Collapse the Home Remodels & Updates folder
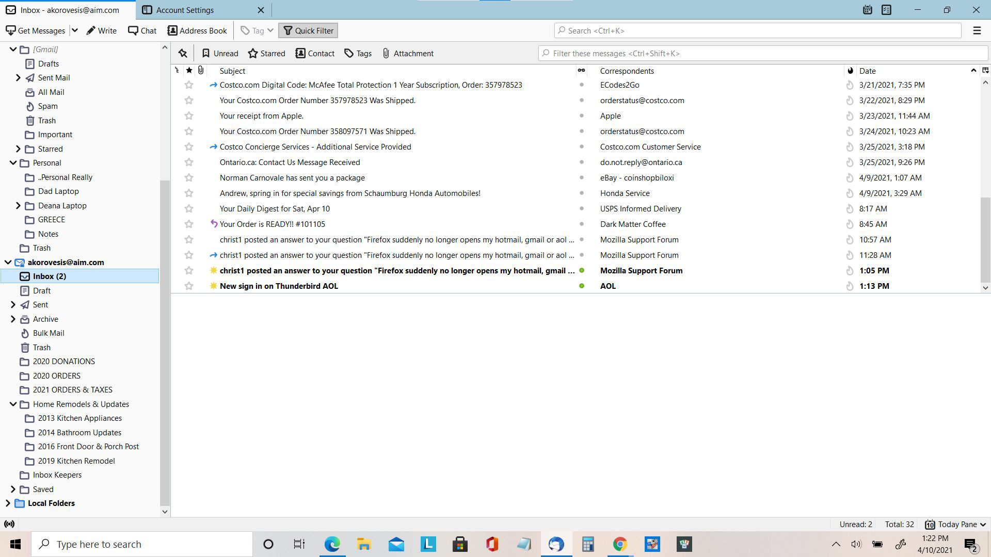Image resolution: width=991 pixels, height=557 pixels. pos(13,404)
